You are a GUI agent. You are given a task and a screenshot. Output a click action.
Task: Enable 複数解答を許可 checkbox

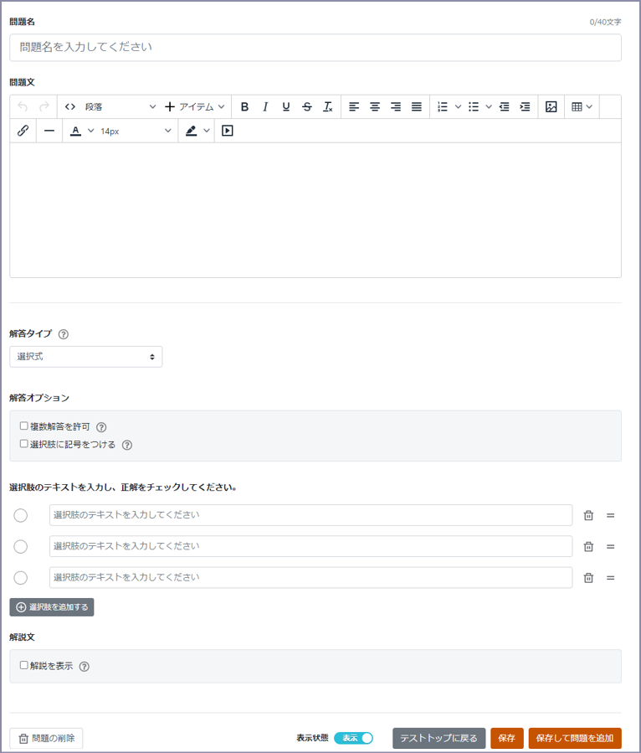(24, 426)
